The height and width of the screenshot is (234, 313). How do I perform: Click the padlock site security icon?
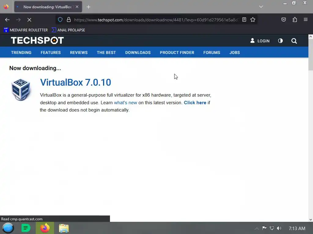[69, 20]
